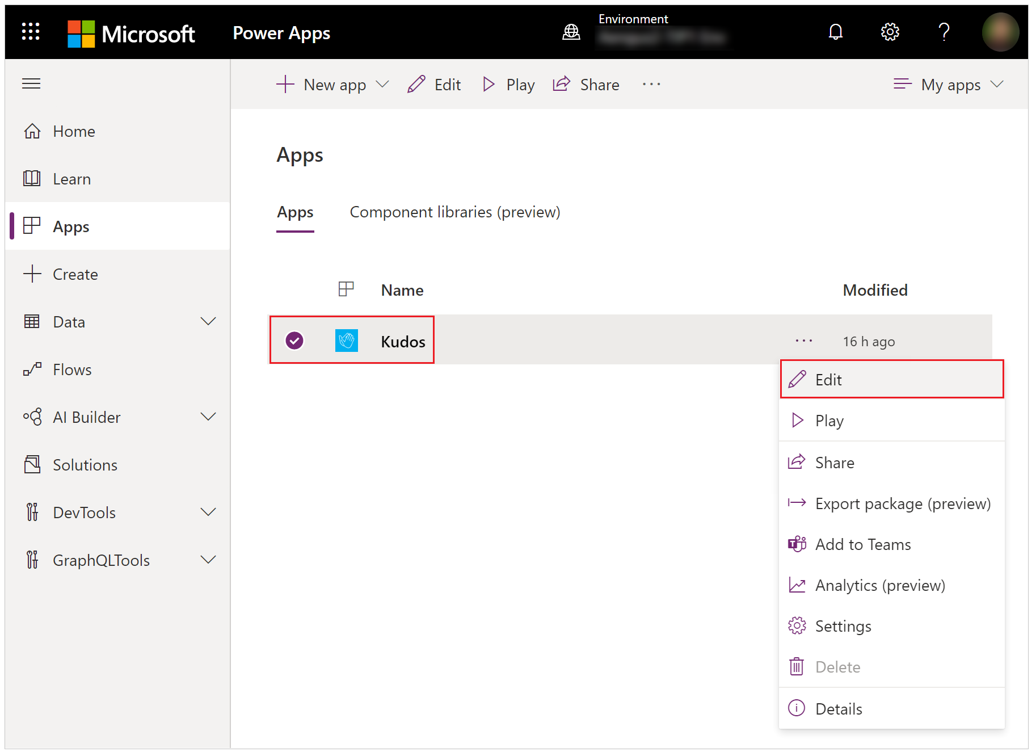Choose Details from the context menu
This screenshot has height=756, width=1036.
[x=892, y=709]
